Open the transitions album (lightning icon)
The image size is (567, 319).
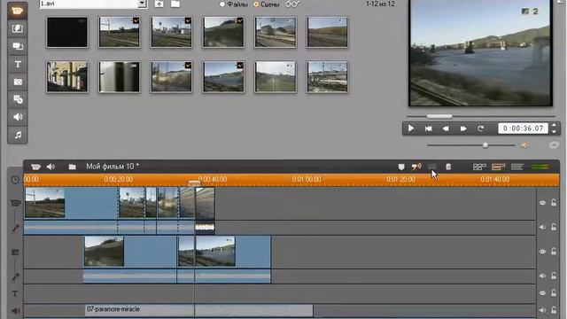point(18,28)
